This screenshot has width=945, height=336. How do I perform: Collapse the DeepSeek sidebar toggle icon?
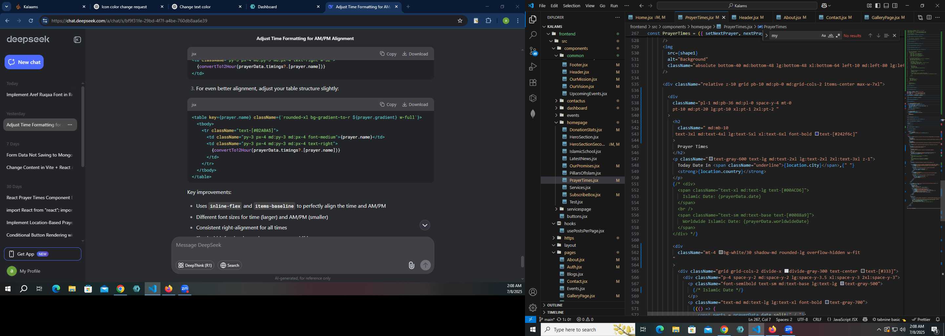(x=77, y=40)
